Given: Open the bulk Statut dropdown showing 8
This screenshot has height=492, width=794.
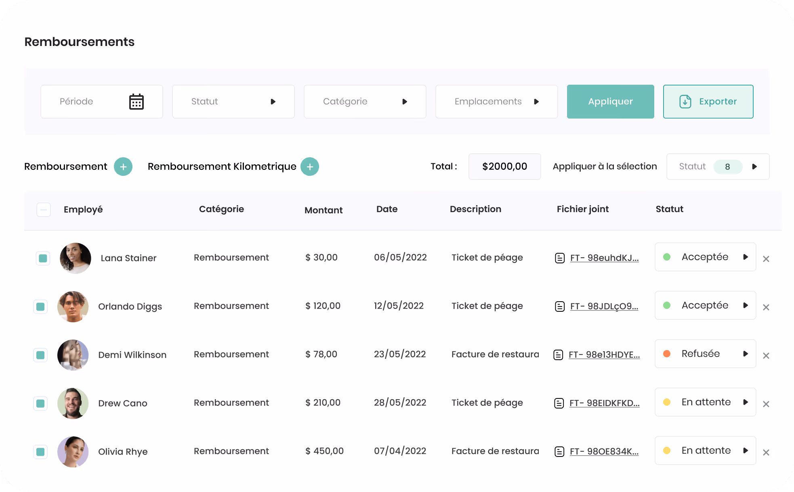Looking at the screenshot, I should tap(718, 167).
